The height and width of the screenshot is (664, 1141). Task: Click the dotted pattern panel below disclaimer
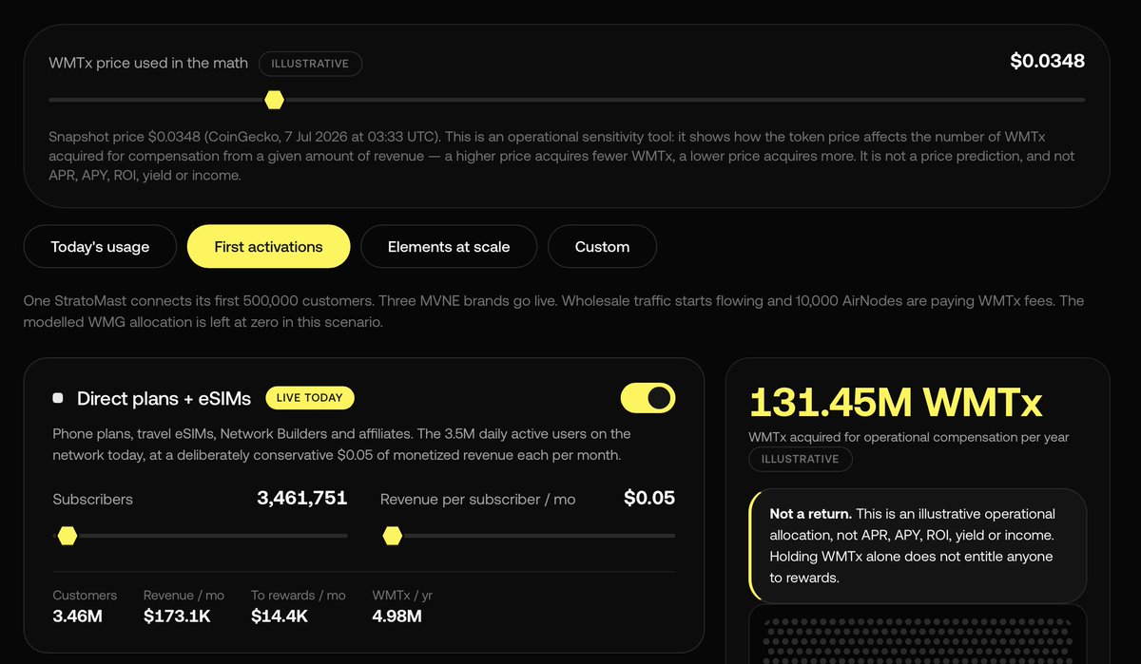pyautogui.click(x=918, y=635)
